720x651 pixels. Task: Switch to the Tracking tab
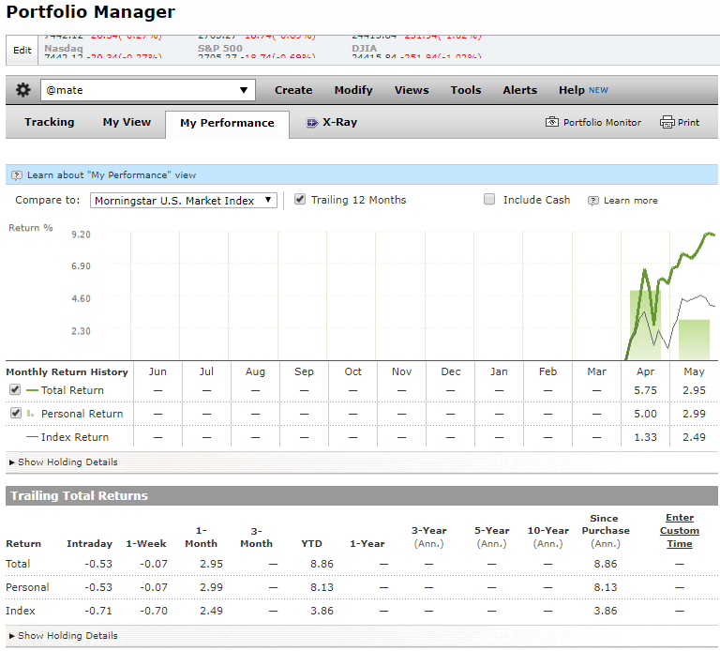49,122
